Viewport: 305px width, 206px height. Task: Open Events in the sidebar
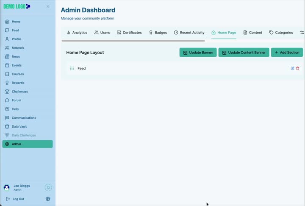(x=28, y=65)
